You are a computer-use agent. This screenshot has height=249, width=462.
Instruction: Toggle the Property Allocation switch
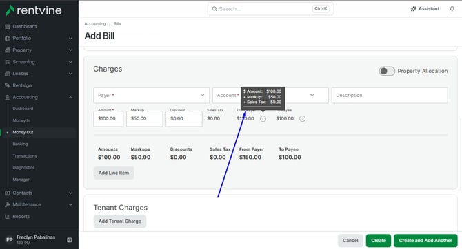(387, 71)
